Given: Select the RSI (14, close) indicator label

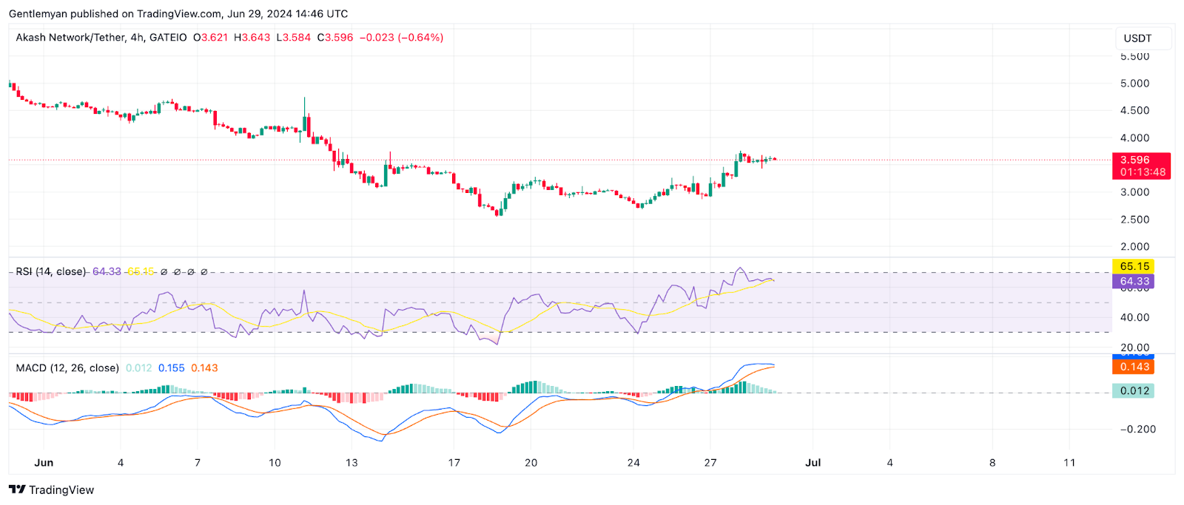Looking at the screenshot, I should coord(50,271).
